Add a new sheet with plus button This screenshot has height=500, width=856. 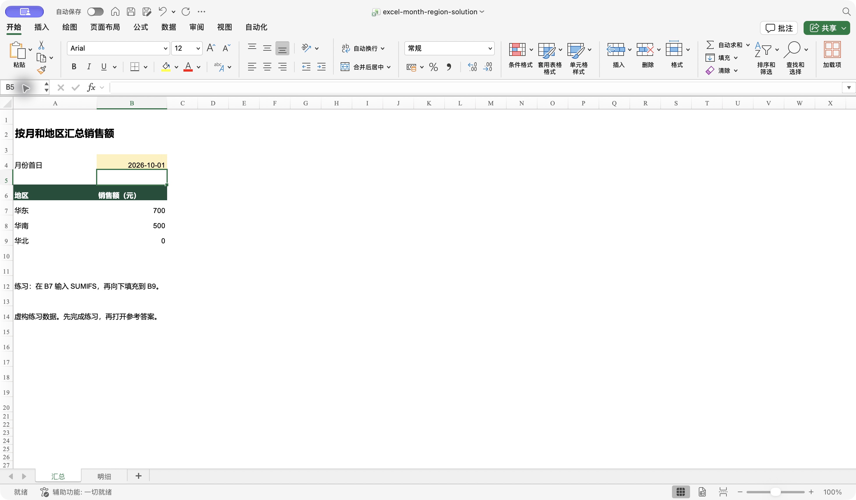point(138,476)
